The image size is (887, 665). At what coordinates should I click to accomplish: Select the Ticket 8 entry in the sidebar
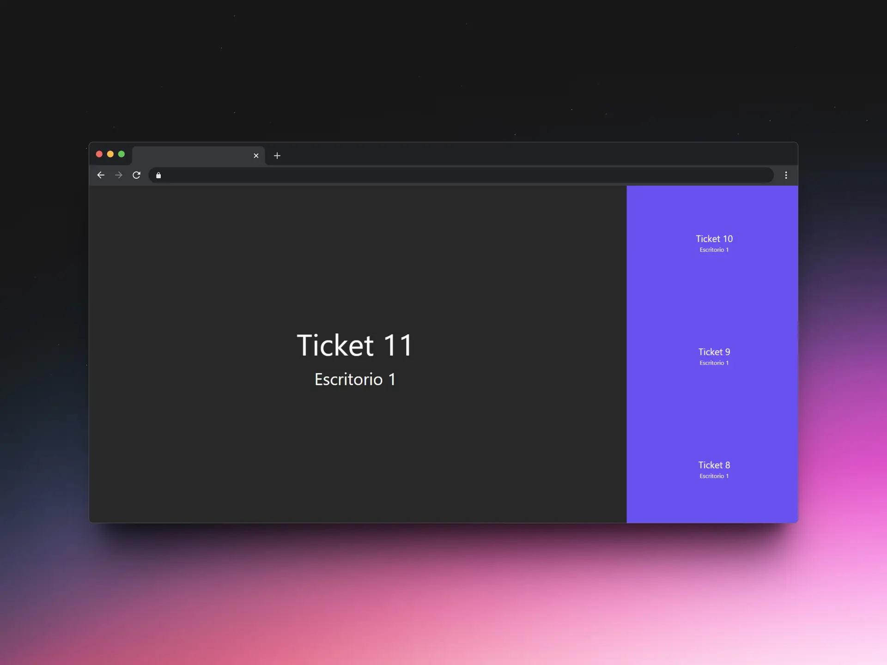pyautogui.click(x=713, y=465)
